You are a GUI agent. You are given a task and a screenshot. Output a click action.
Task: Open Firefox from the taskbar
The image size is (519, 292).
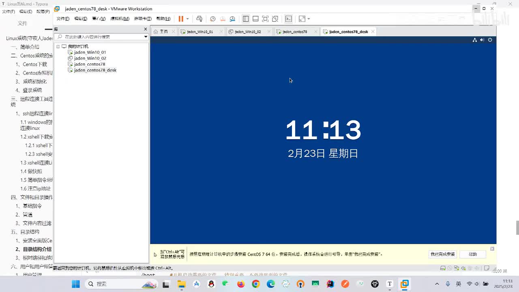pos(241,284)
